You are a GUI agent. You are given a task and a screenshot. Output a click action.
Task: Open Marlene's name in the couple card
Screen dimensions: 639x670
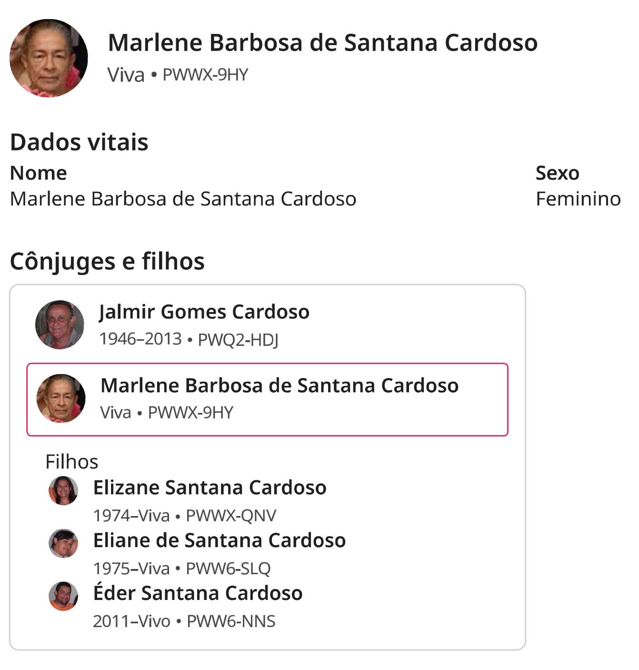tap(280, 385)
